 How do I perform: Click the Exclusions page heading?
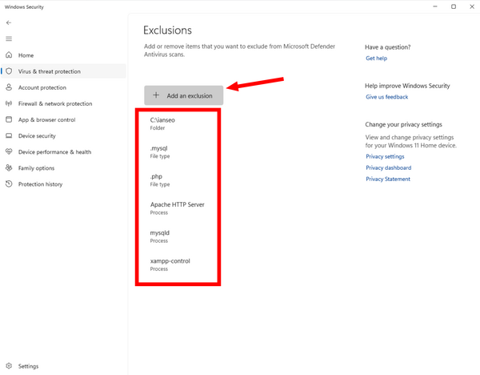point(167,30)
